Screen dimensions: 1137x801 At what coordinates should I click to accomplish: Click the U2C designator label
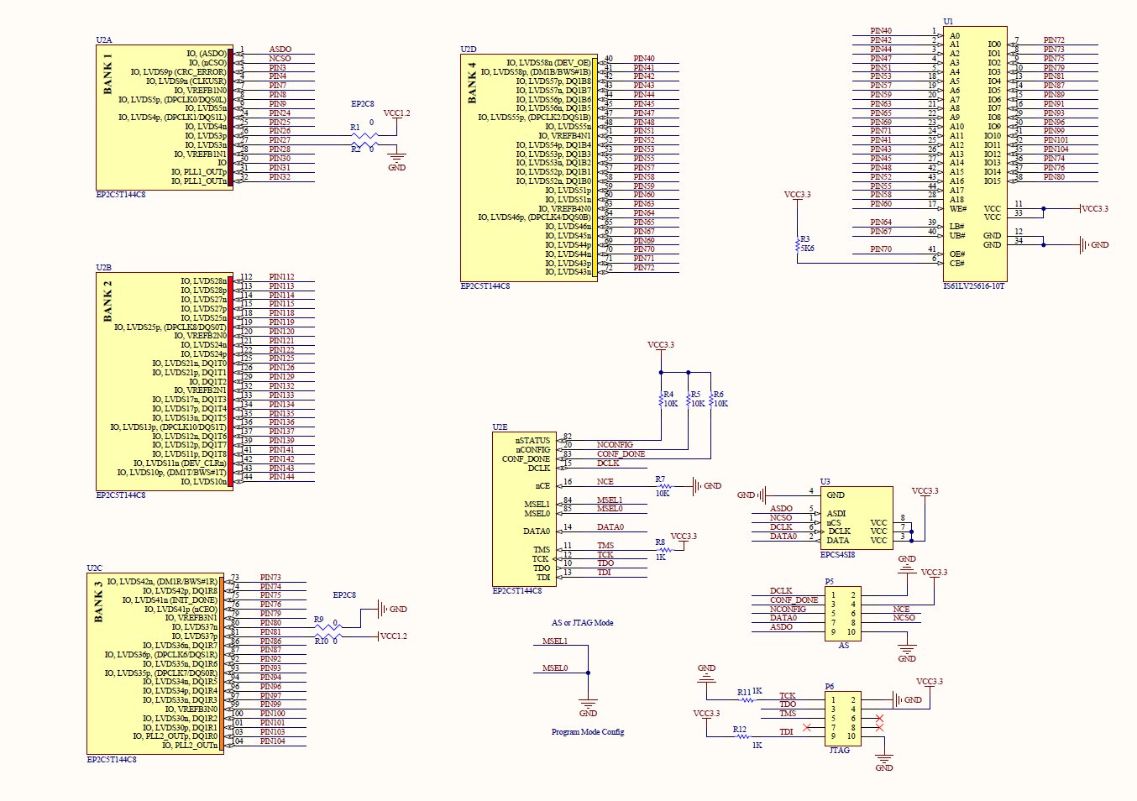click(95, 568)
